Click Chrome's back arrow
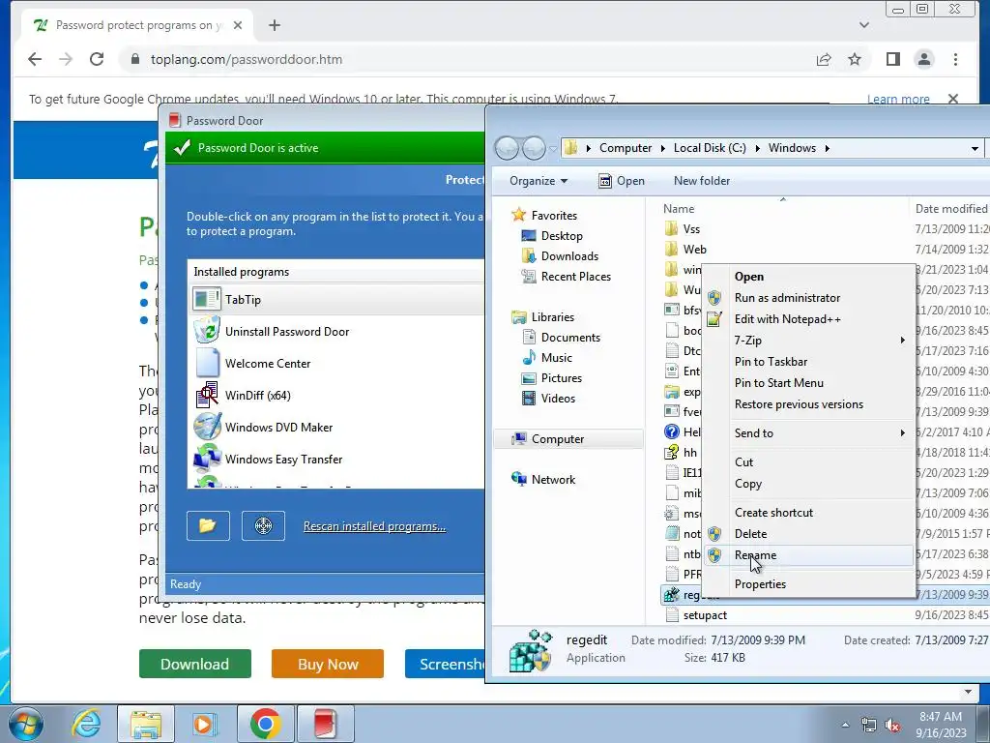Viewport: 990px width, 743px height. [35, 59]
